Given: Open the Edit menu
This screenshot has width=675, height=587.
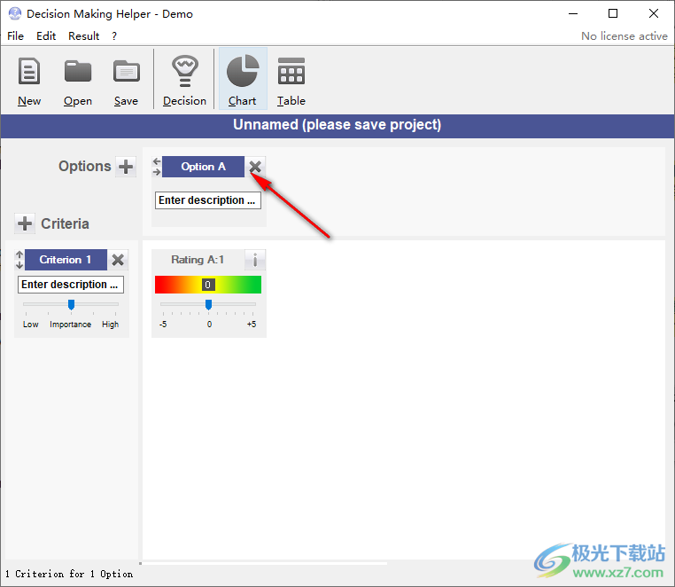Looking at the screenshot, I should pyautogui.click(x=46, y=36).
